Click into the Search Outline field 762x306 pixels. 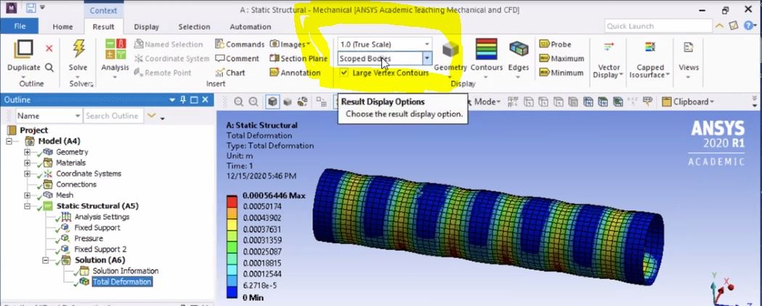tap(114, 116)
